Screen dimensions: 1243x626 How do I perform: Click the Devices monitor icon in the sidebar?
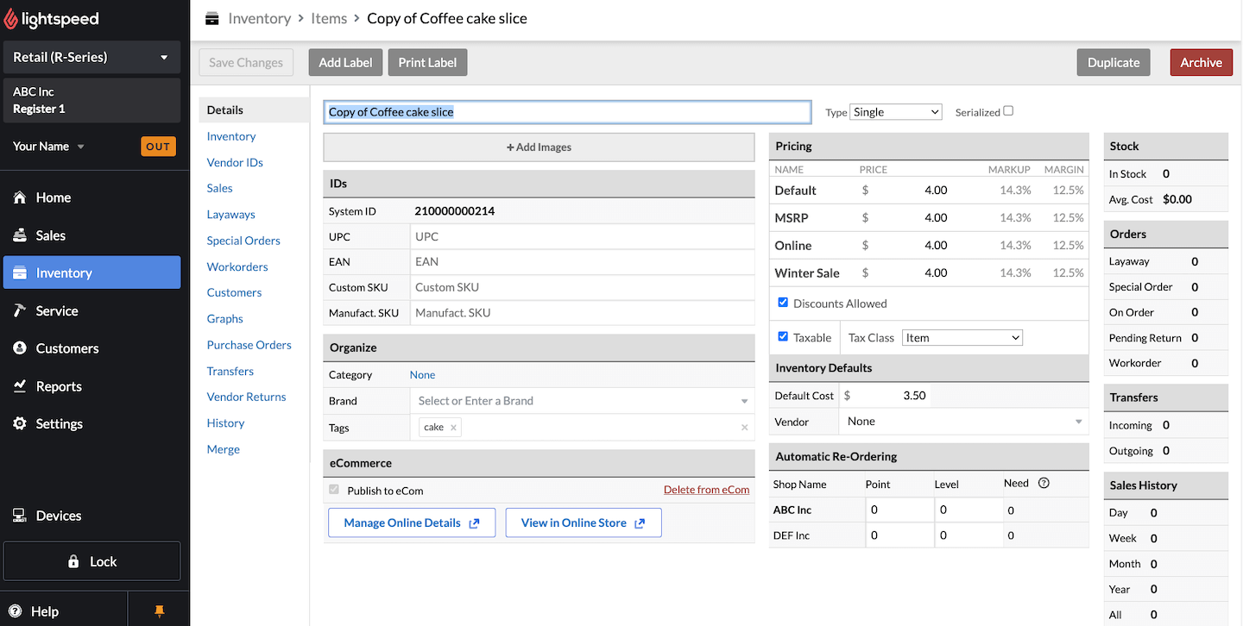(20, 516)
